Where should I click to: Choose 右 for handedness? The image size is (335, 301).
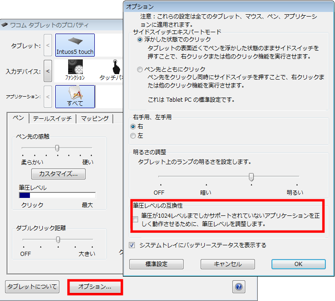(133, 127)
